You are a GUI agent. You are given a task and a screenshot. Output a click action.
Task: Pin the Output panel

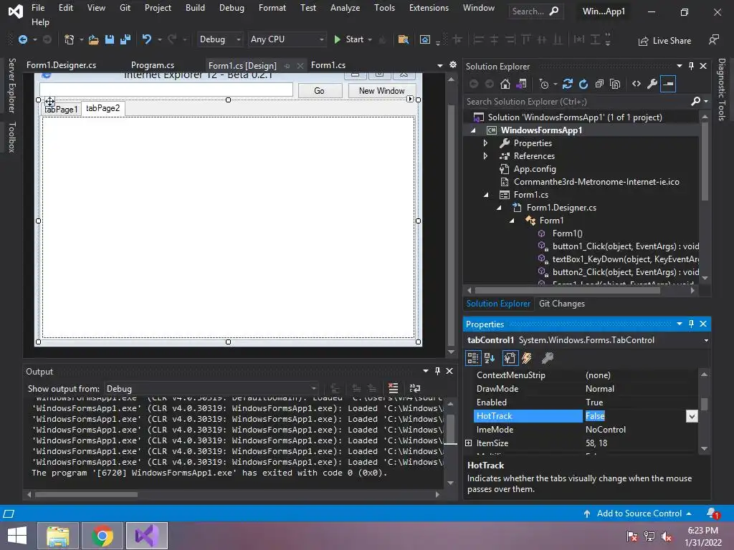tap(438, 371)
